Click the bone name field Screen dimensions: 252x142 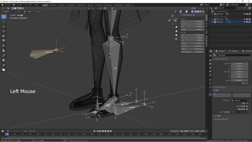click(x=234, y=55)
